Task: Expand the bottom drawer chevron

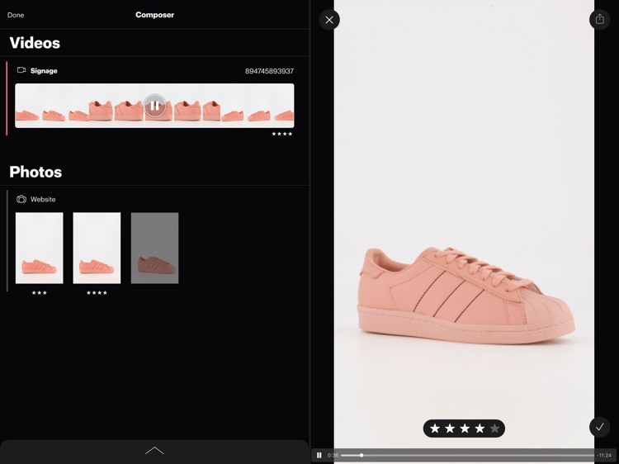Action: coord(154,451)
